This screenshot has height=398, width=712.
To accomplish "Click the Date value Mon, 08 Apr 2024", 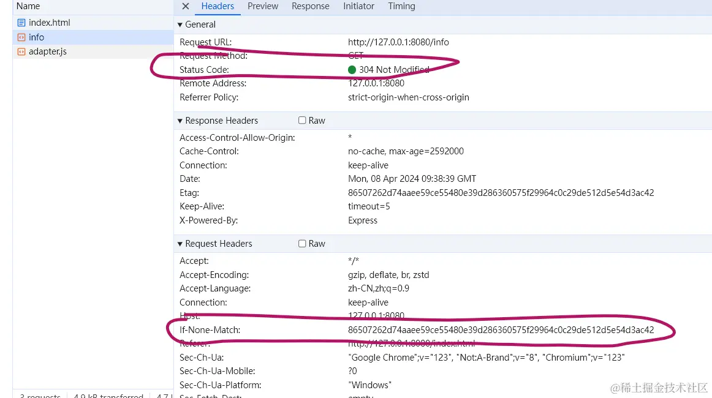I will pyautogui.click(x=412, y=179).
